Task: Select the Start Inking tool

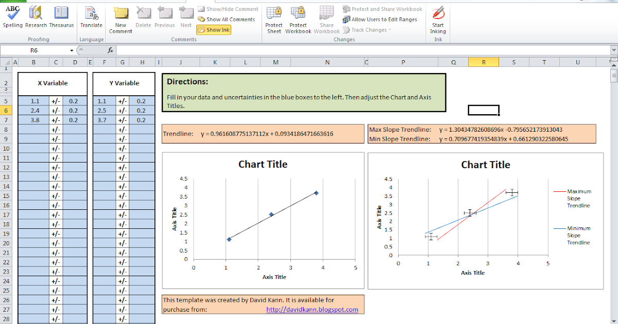Action: [x=437, y=18]
